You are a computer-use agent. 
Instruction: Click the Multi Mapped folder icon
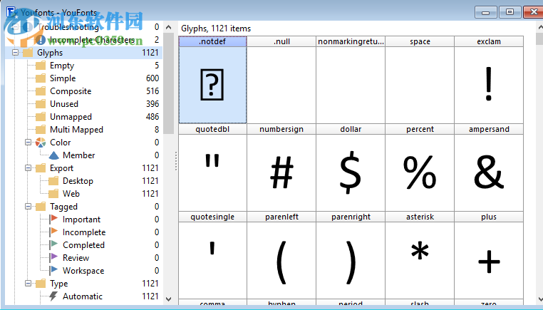[x=41, y=130]
